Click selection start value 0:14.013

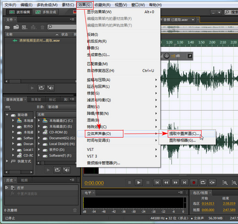point(208,203)
